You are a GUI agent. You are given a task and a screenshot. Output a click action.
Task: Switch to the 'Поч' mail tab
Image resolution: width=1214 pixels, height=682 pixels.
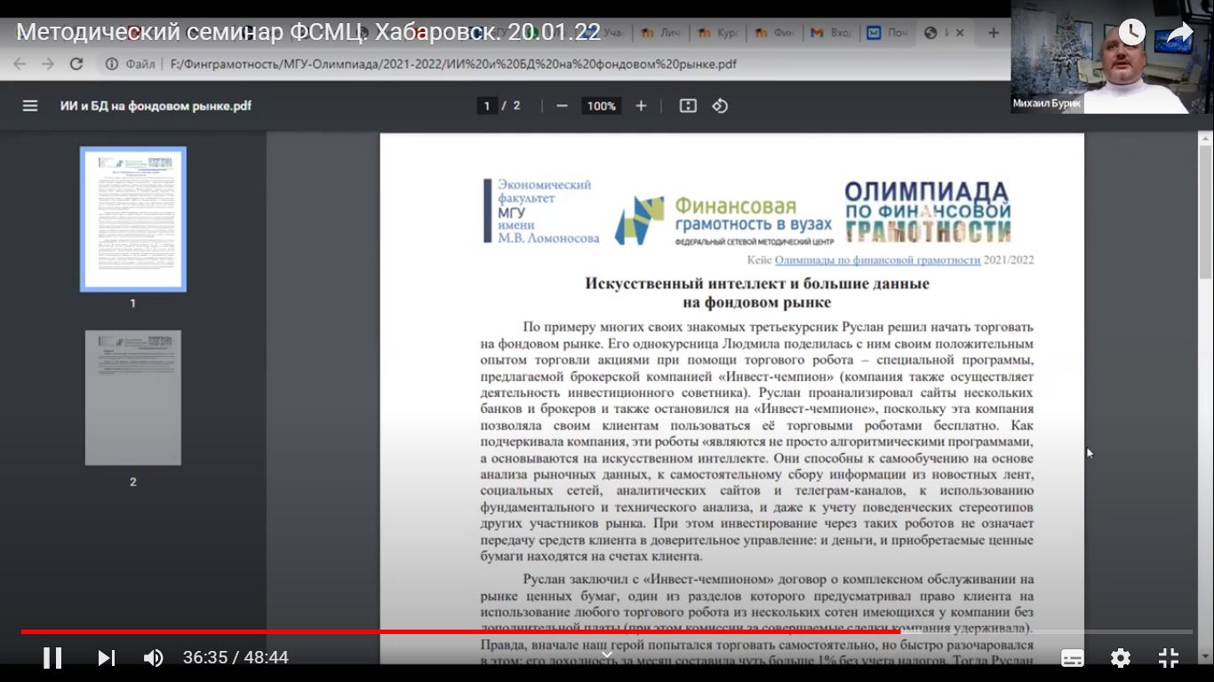(x=889, y=33)
